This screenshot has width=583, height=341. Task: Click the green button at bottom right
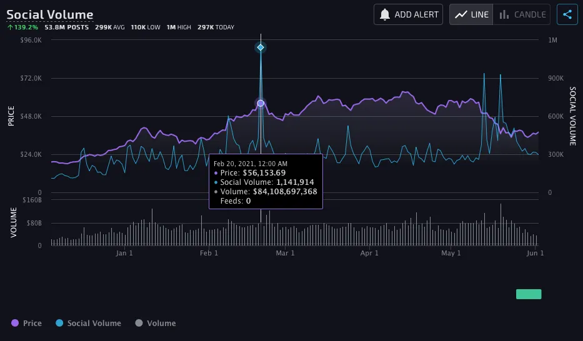[x=528, y=294]
